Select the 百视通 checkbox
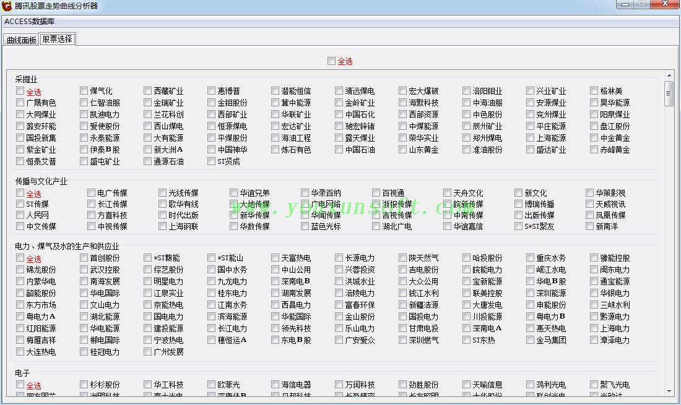 (x=376, y=192)
